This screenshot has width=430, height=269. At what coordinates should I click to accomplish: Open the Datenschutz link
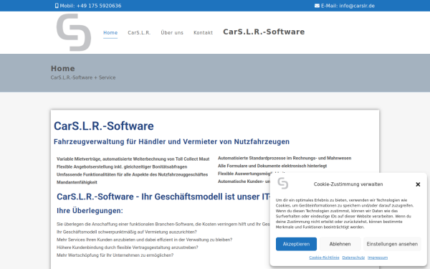pos(353,258)
